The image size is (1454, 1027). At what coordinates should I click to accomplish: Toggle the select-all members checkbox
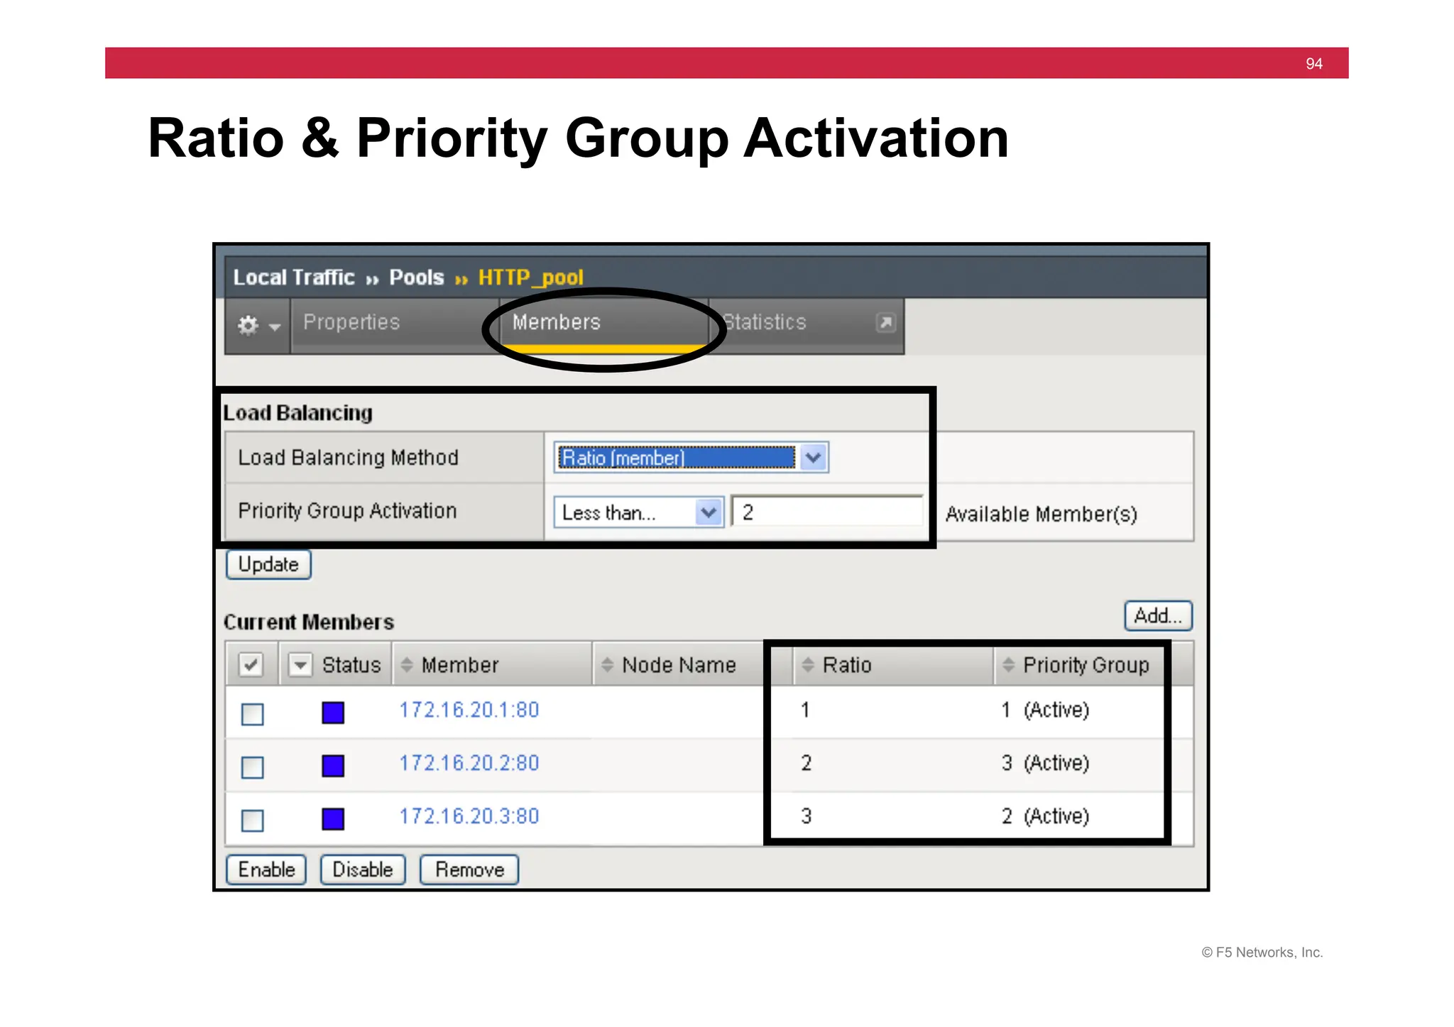tap(251, 665)
